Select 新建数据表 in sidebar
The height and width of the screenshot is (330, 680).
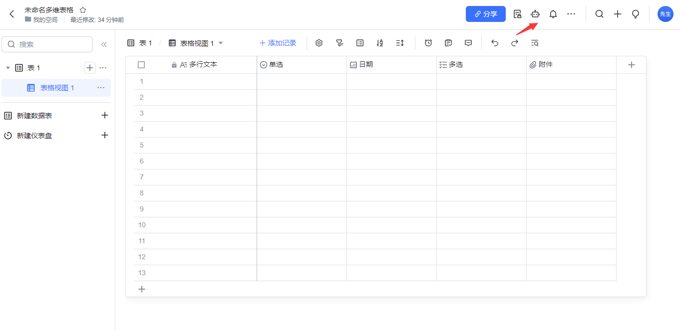pos(34,116)
